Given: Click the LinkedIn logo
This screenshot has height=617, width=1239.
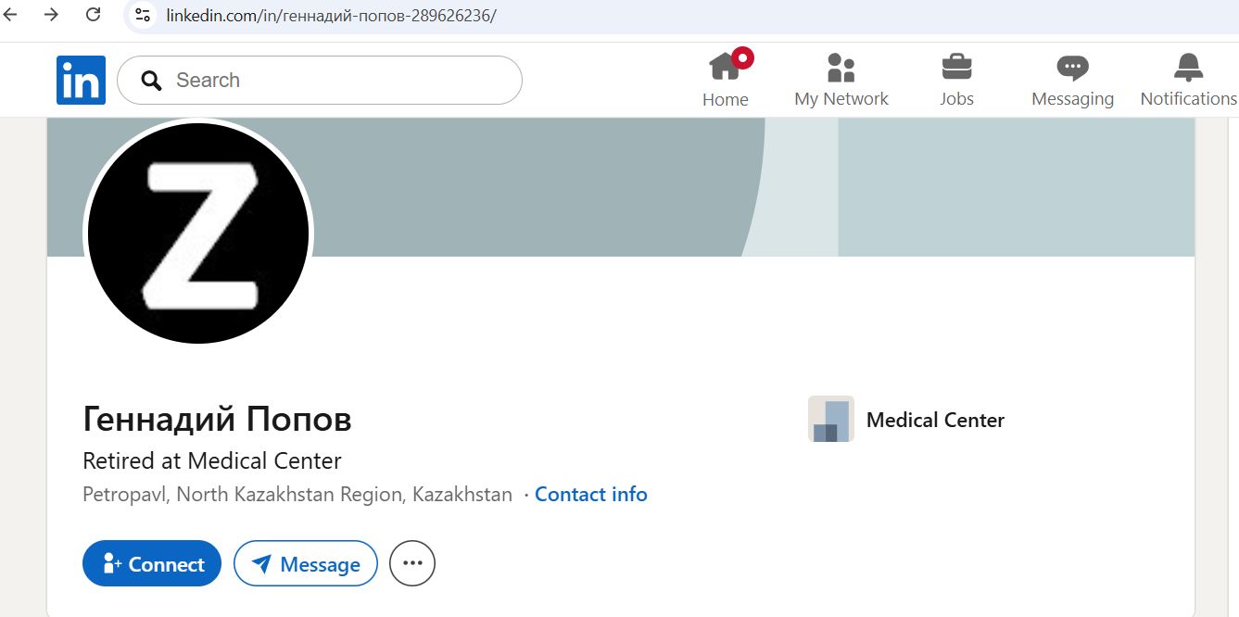Looking at the screenshot, I should [x=81, y=81].
